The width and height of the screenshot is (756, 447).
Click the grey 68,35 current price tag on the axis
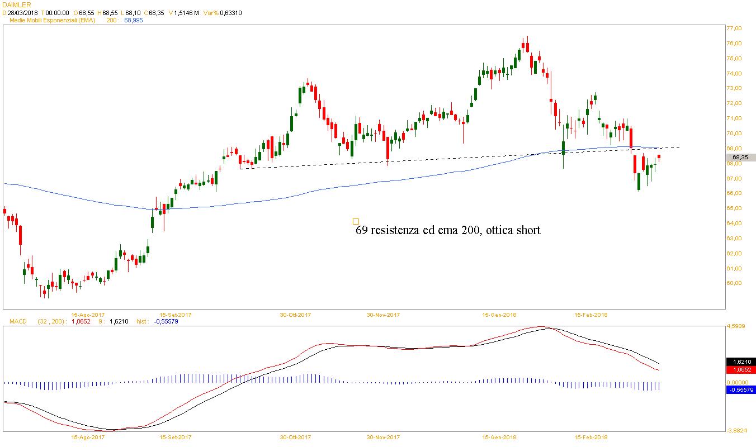[x=740, y=158]
